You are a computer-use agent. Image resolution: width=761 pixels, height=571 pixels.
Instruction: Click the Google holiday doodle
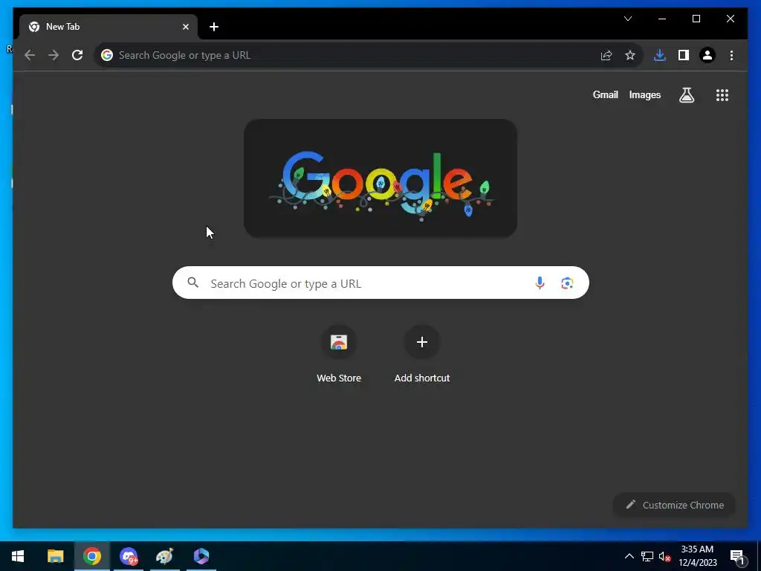[x=380, y=178]
